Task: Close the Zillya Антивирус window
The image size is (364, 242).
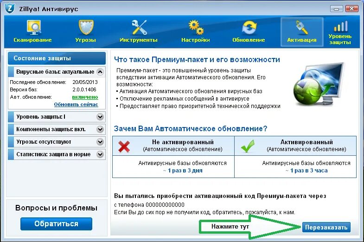Action: [x=351, y=9]
